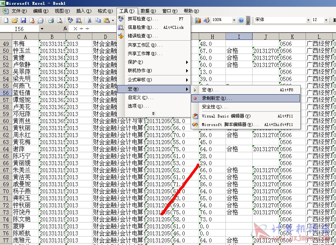
Task: Open the Chart Wizard icon
Action: pyautogui.click(x=198, y=20)
